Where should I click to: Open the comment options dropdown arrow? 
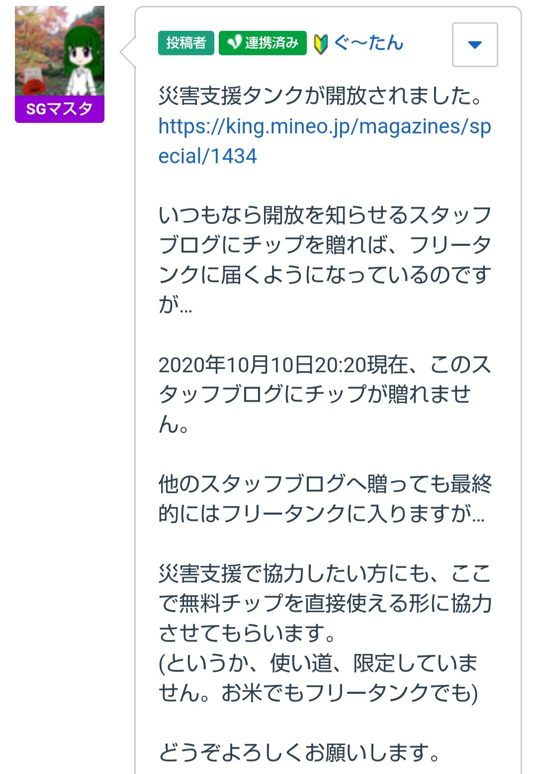[x=475, y=45]
